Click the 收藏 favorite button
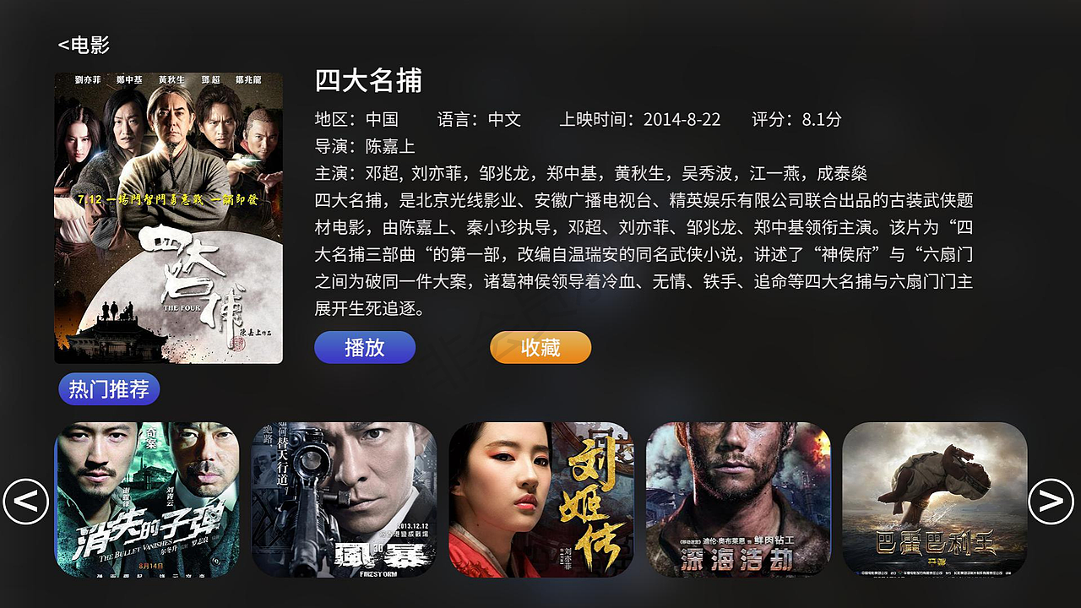This screenshot has width=1081, height=608. pos(540,347)
